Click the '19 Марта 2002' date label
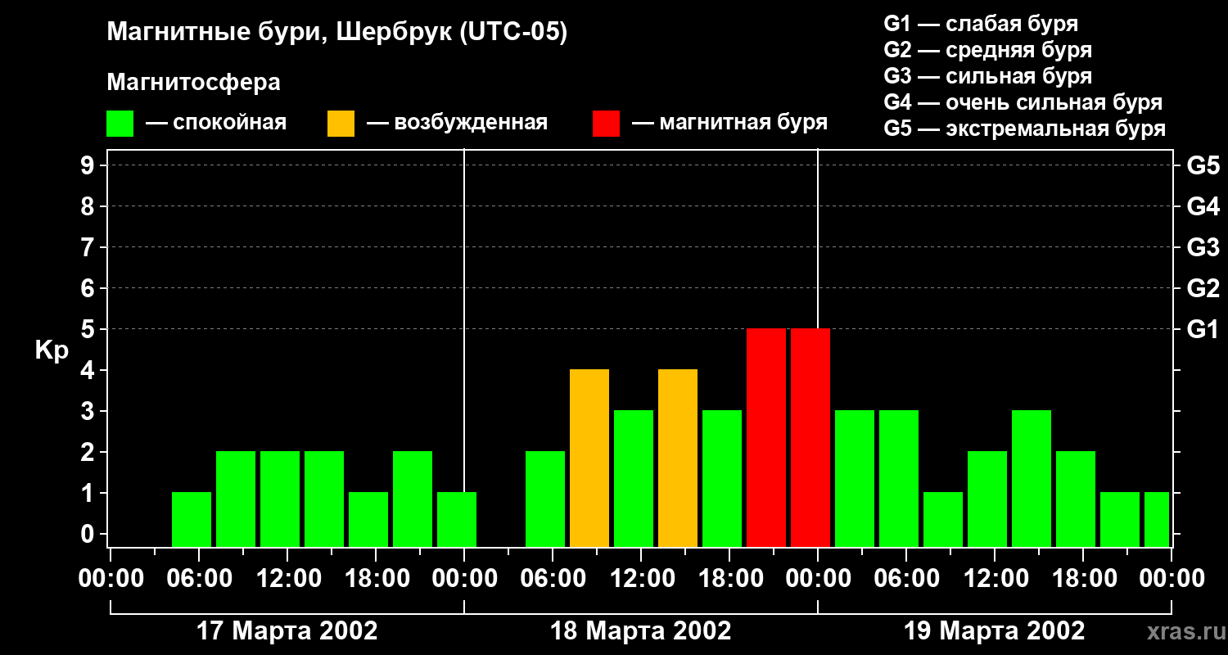This screenshot has height=655, width=1228. coord(995,631)
